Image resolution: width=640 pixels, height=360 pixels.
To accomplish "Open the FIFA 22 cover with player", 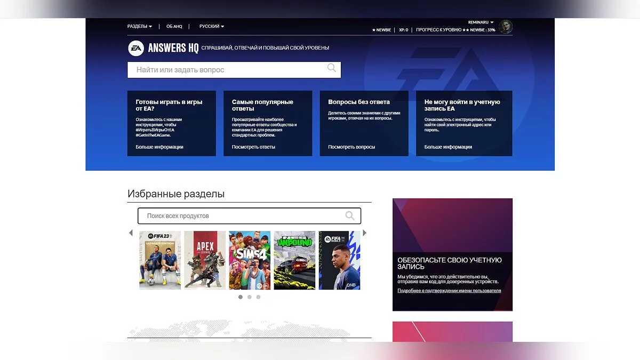I will coord(339,260).
